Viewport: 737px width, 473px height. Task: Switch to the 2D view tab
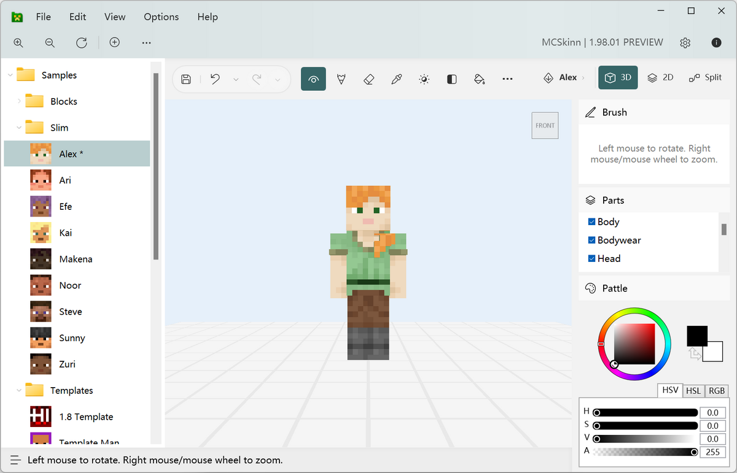660,77
